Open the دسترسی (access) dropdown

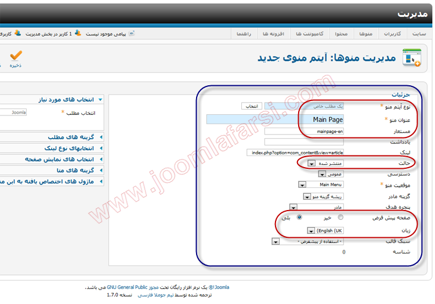click(x=331, y=174)
